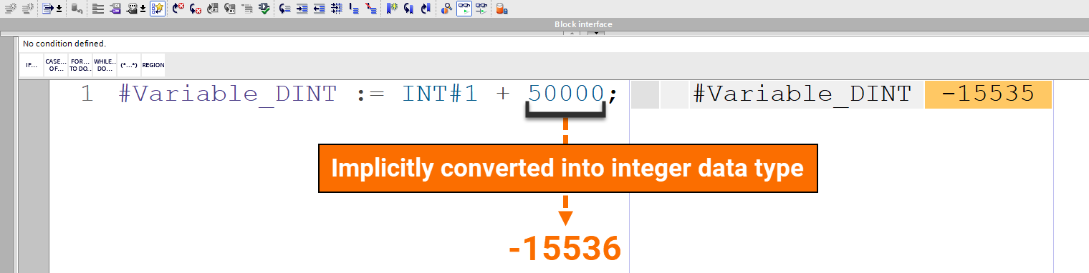Screen dimensions: 1089x273
Task: Click the green checkmark syntax check icon
Action: pos(264,9)
